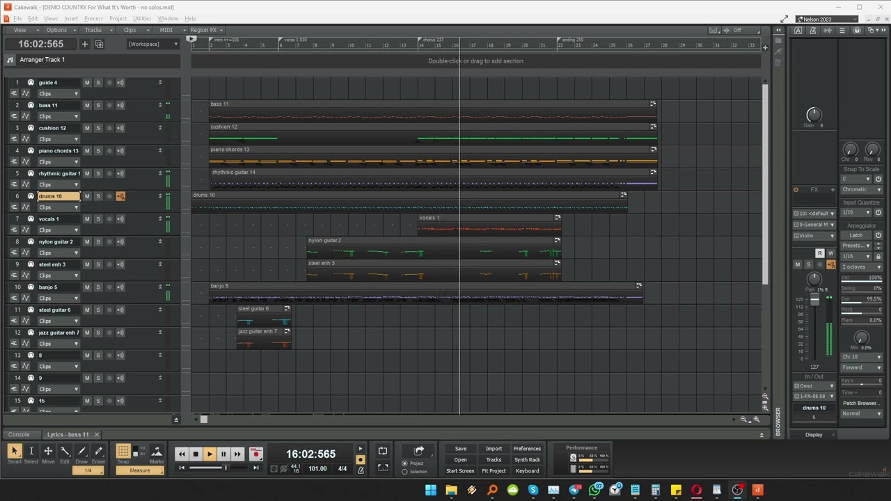
Task: Open the Chromatic scale dropdown
Action: [861, 189]
